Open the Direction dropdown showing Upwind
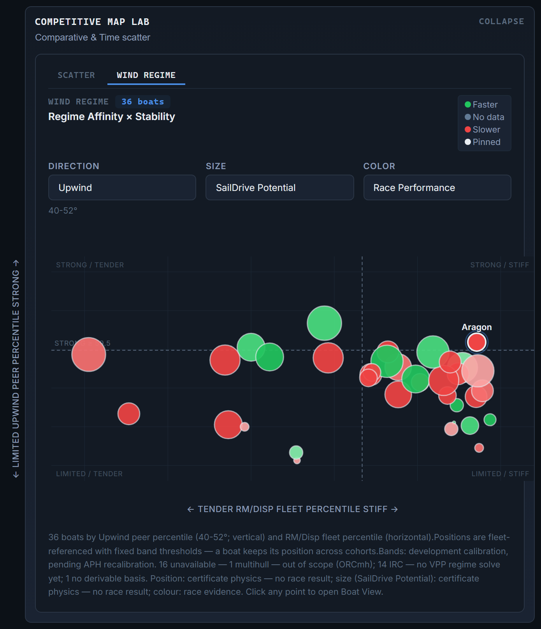541x629 pixels. click(x=122, y=187)
